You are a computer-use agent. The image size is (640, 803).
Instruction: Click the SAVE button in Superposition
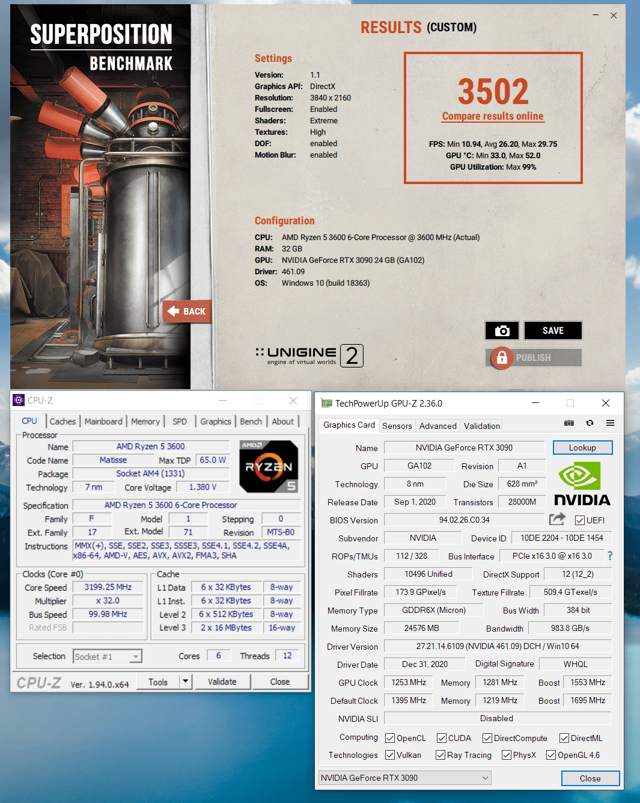[553, 331]
